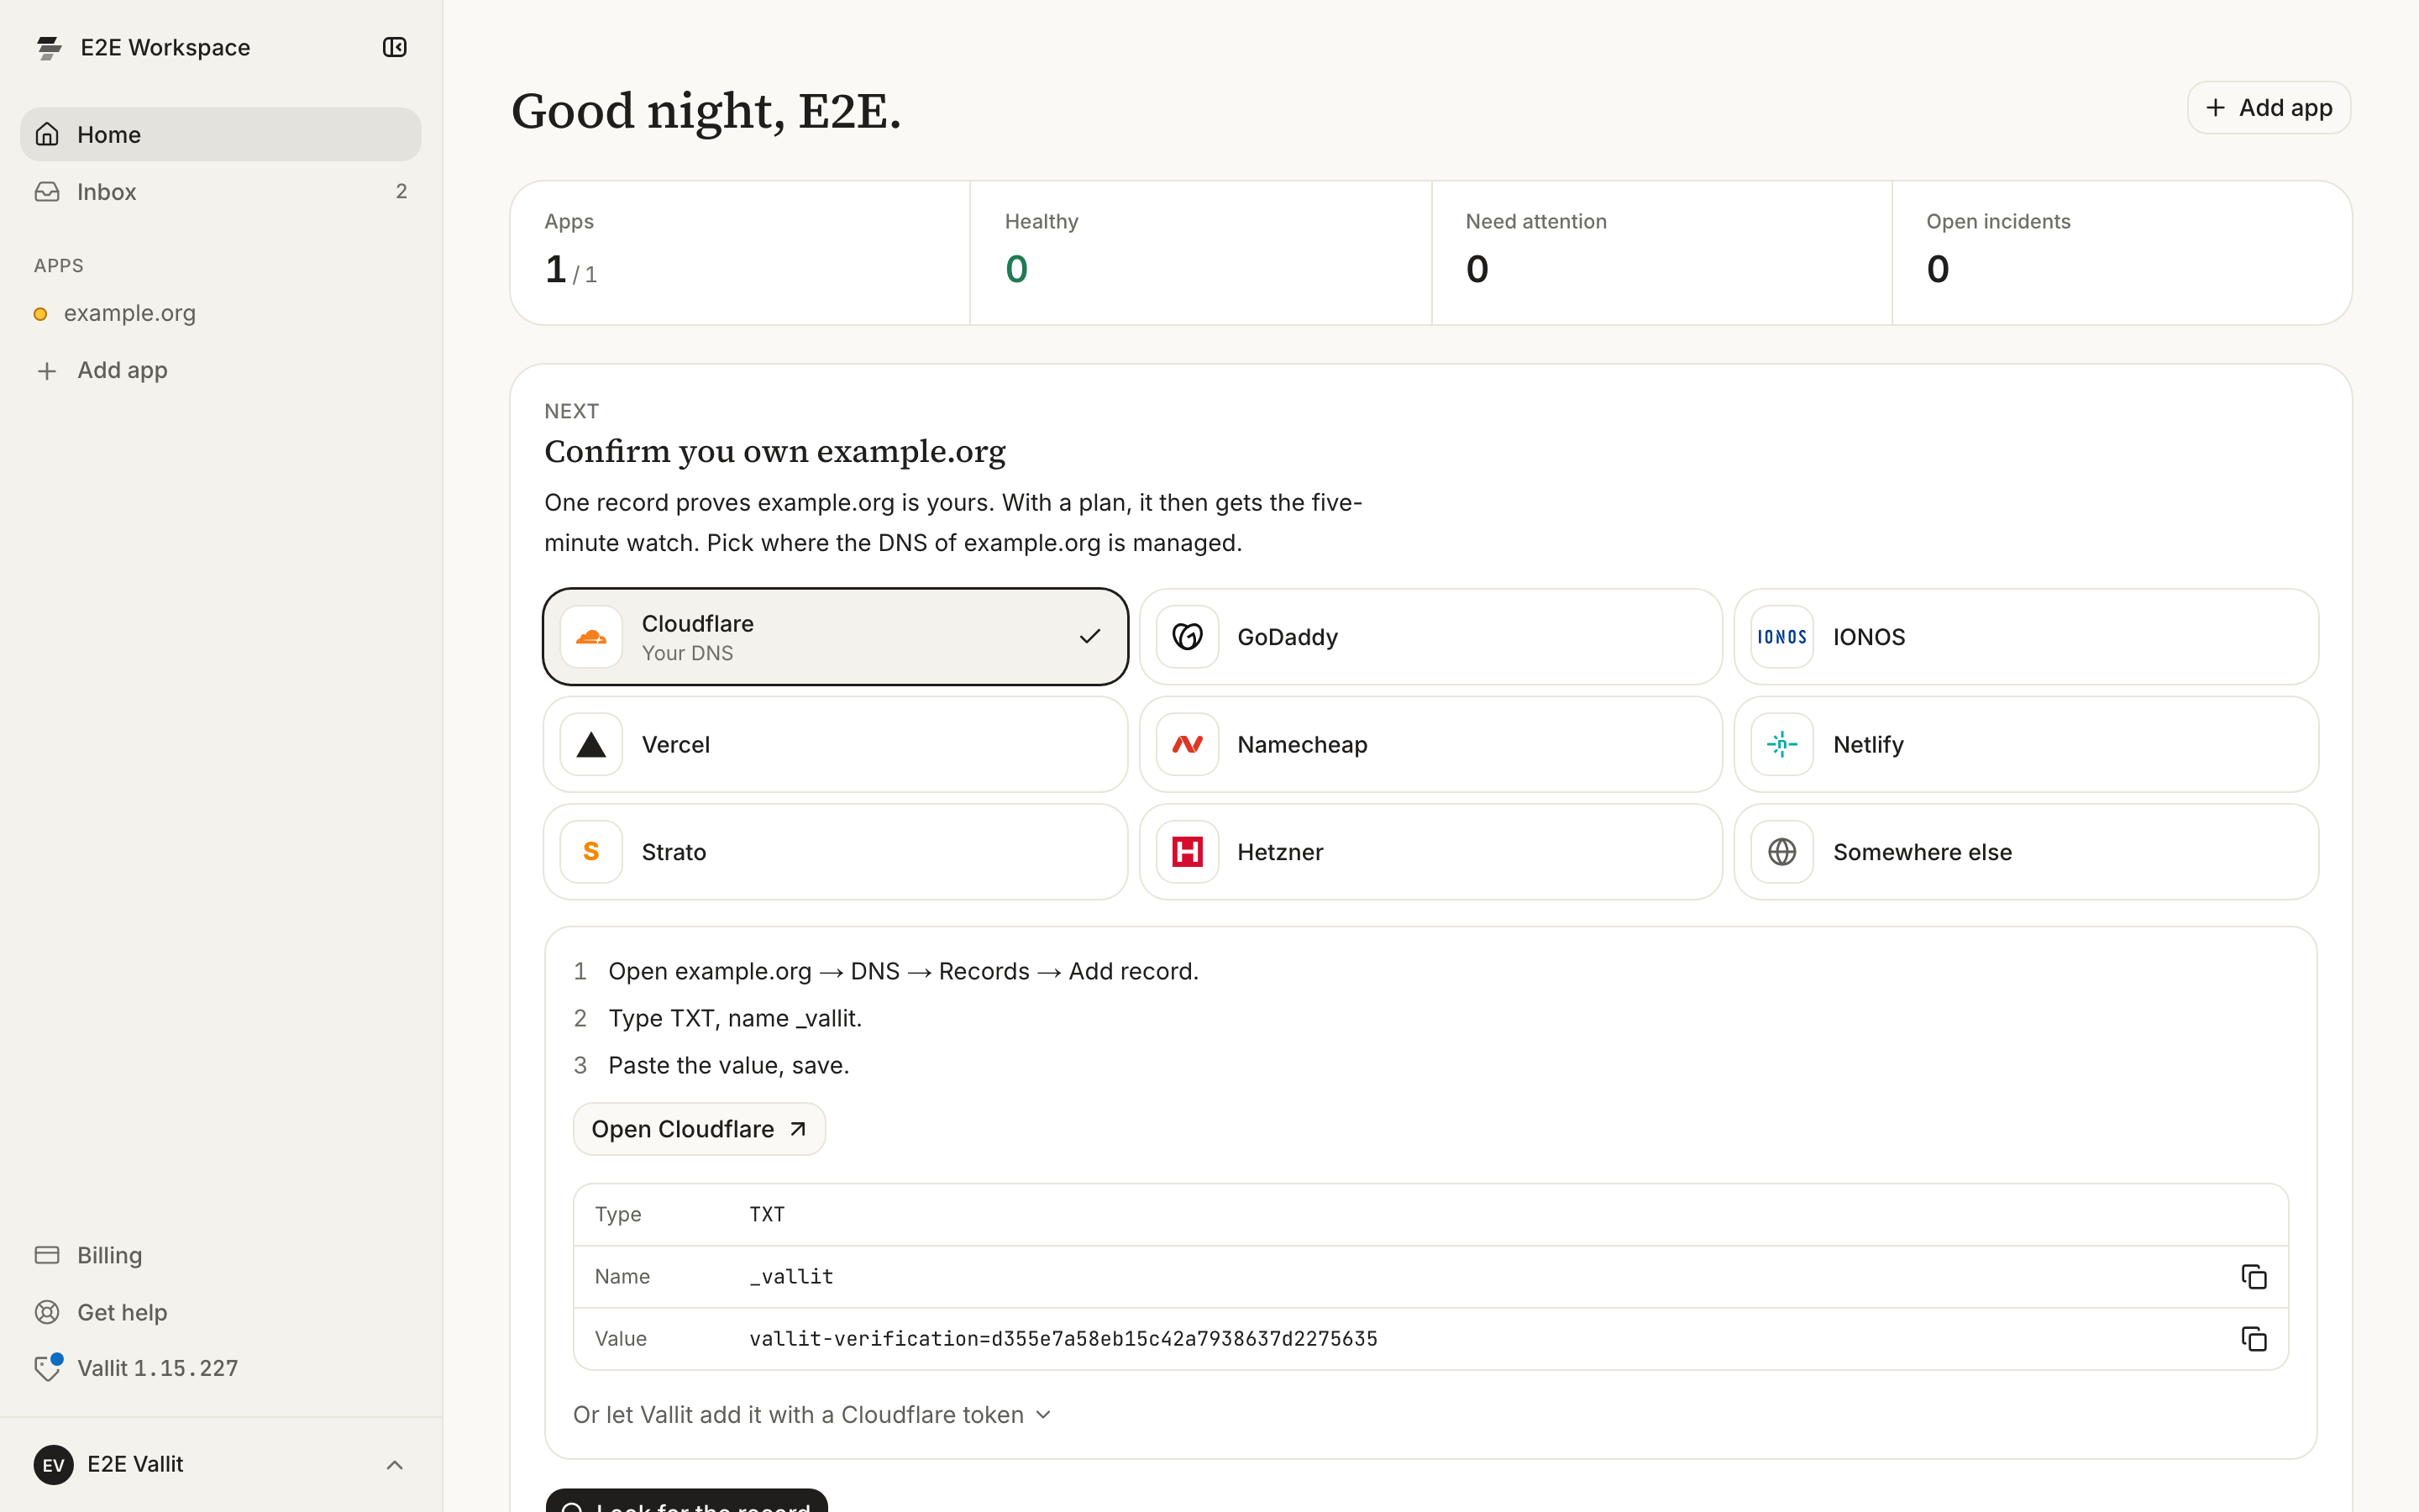The height and width of the screenshot is (1512, 2419).
Task: Click the Open Cloudflare link button
Action: [x=699, y=1129]
